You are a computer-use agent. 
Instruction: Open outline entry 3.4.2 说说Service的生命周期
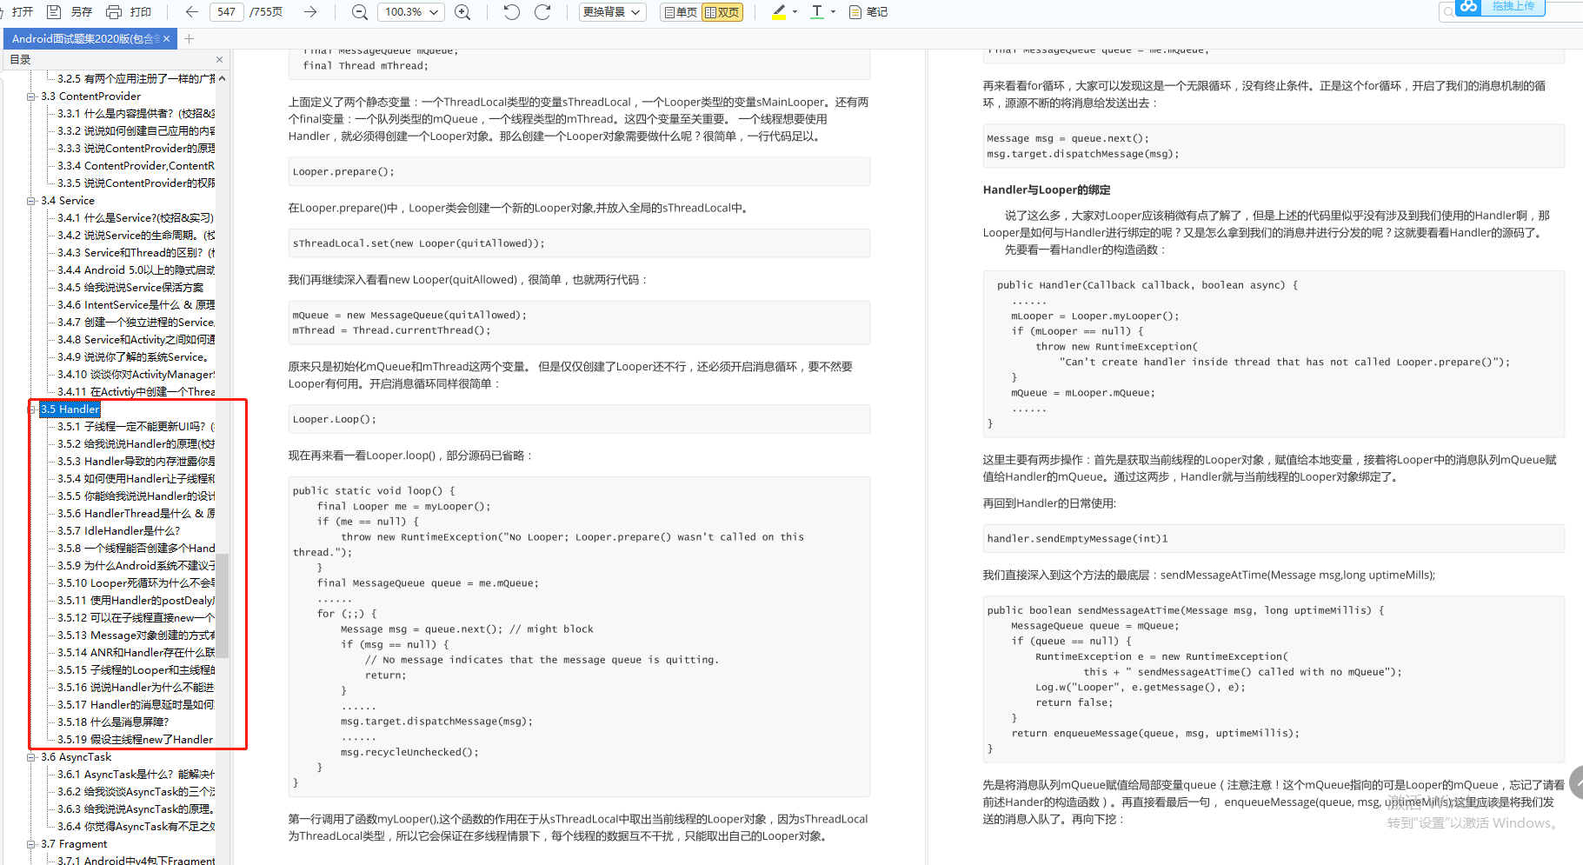coord(136,236)
